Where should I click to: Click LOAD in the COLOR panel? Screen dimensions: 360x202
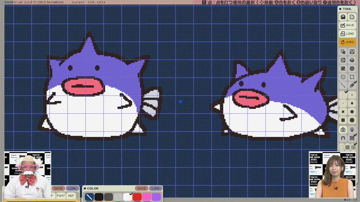156,189
